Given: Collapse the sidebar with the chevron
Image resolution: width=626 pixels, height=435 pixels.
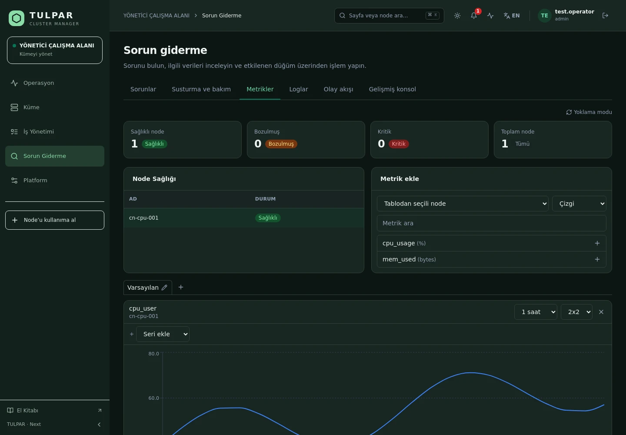Looking at the screenshot, I should point(99,425).
